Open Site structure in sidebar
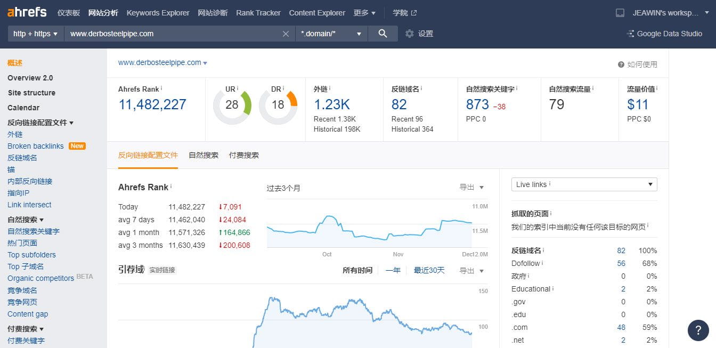The width and height of the screenshot is (716, 348). click(31, 93)
